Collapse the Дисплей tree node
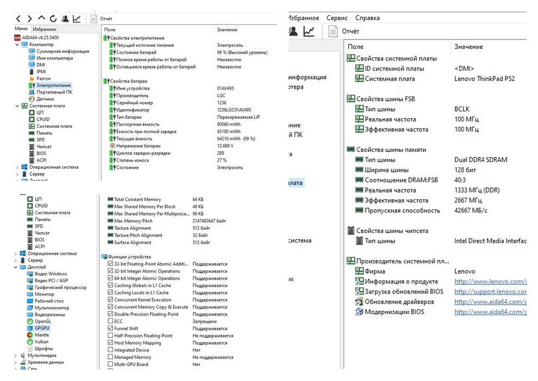The width and height of the screenshot is (538, 381). [16, 267]
